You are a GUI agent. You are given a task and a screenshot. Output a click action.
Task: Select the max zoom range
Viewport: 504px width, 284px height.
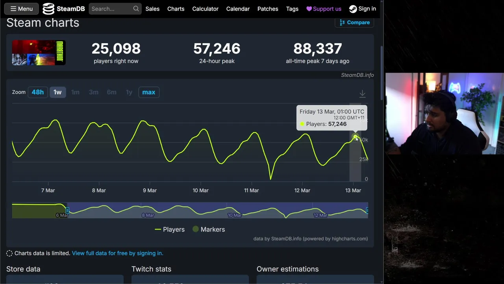pyautogui.click(x=148, y=92)
